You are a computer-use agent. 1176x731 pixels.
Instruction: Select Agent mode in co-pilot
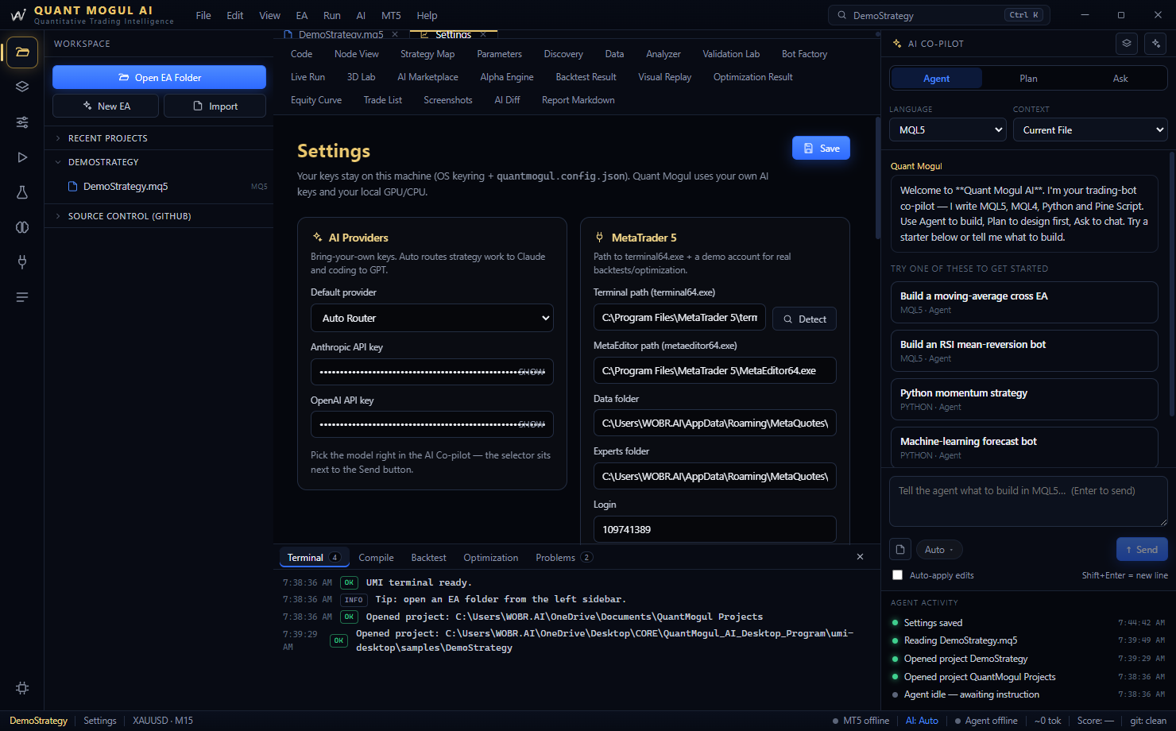tap(937, 78)
